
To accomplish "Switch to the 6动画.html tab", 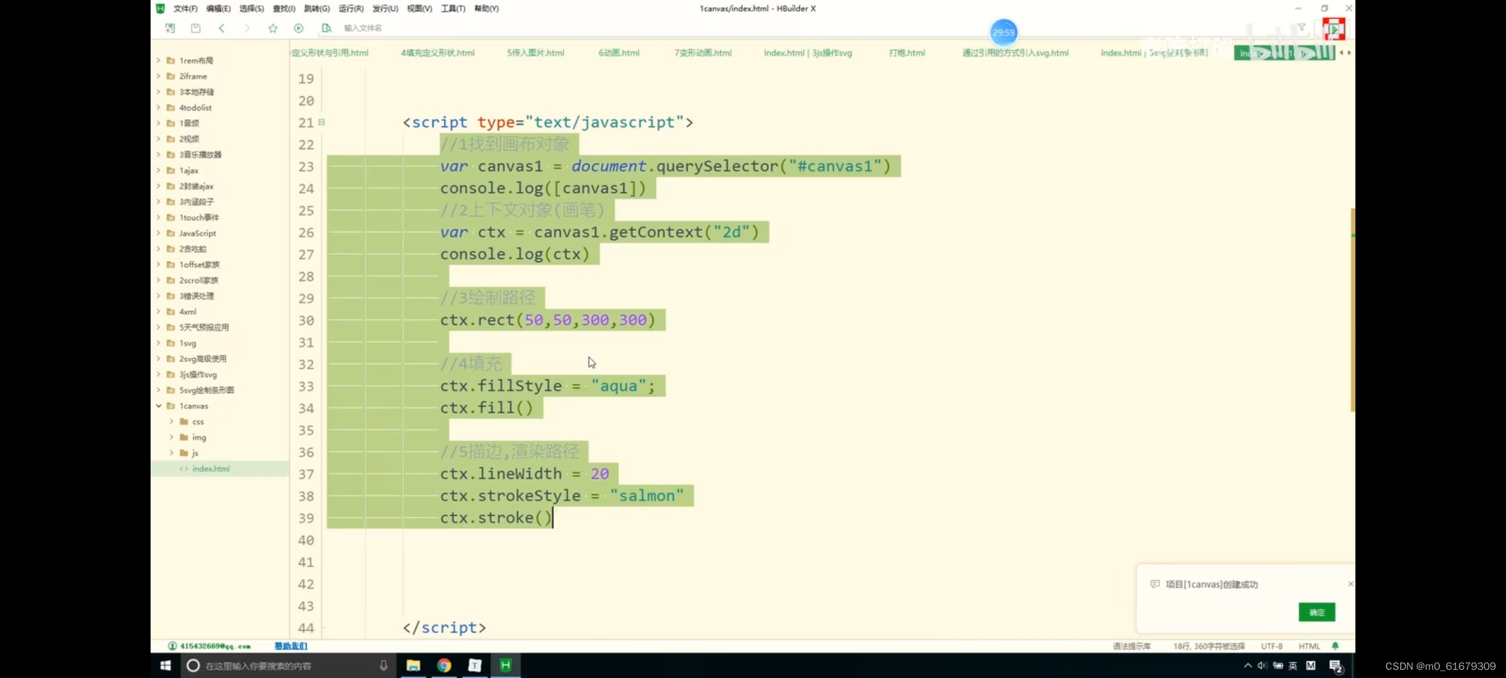I will (x=619, y=53).
